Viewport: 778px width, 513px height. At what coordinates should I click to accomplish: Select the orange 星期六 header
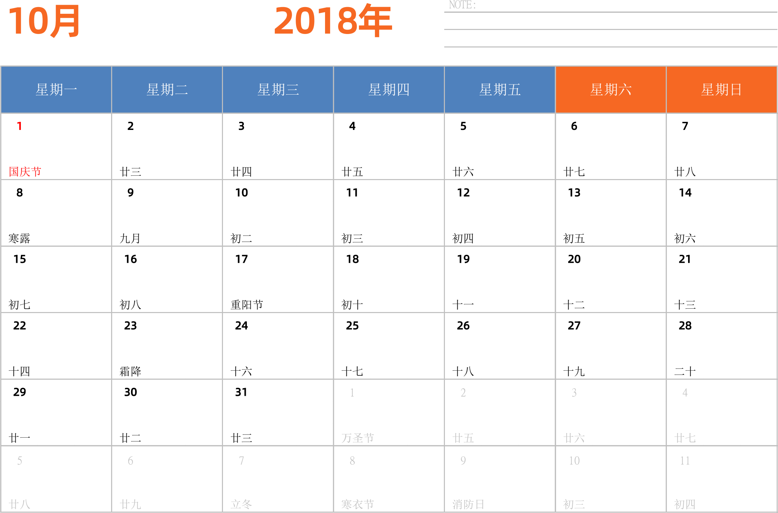pos(611,90)
